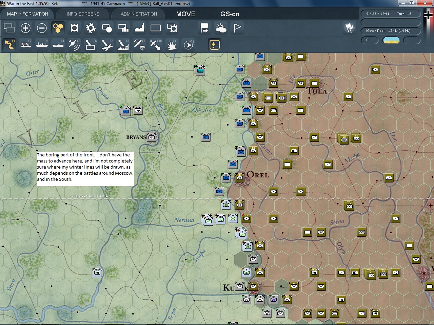Select the F10 air transfer icon

click(156, 45)
